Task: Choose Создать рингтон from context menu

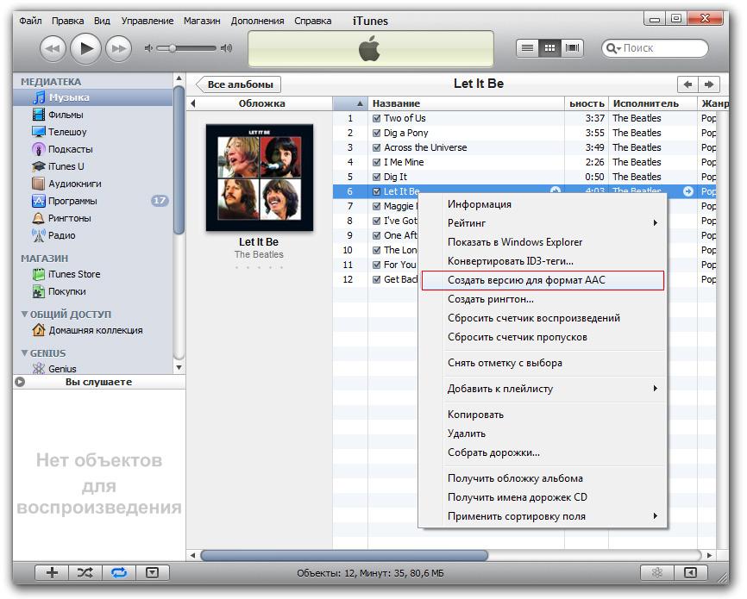Action: [x=543, y=299]
